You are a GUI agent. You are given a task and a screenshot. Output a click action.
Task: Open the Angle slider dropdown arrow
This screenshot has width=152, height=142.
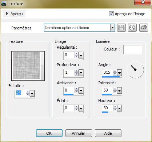pyautogui.click(x=120, y=73)
